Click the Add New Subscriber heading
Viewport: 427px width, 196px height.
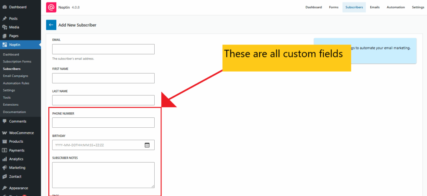[x=77, y=25]
